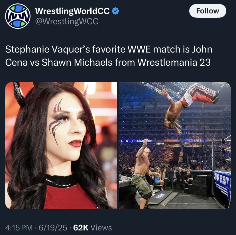View the 62K Views count
Viewport: 236px width, 235px height.
[92, 228]
